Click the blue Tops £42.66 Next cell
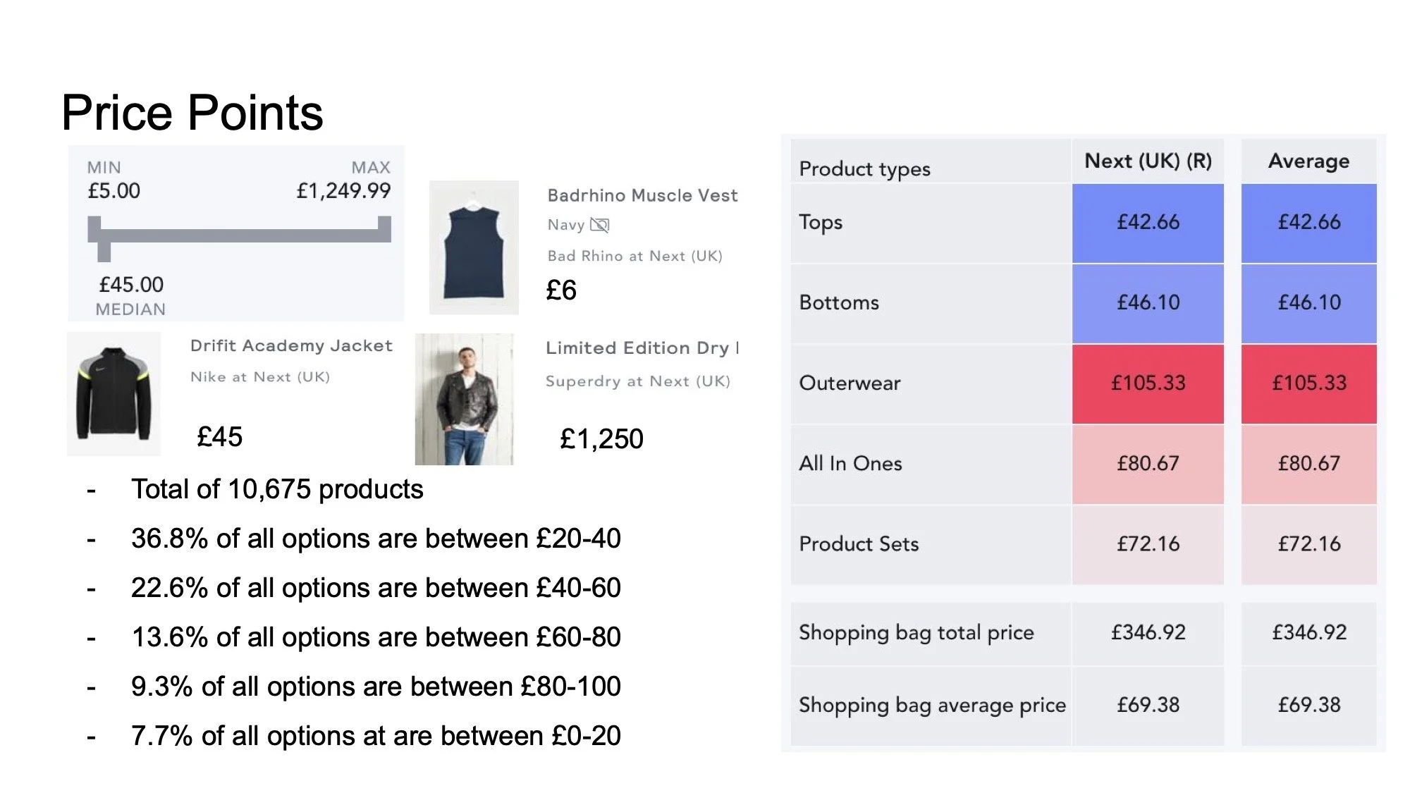Screen dimensions: 1410x793 pos(1148,223)
